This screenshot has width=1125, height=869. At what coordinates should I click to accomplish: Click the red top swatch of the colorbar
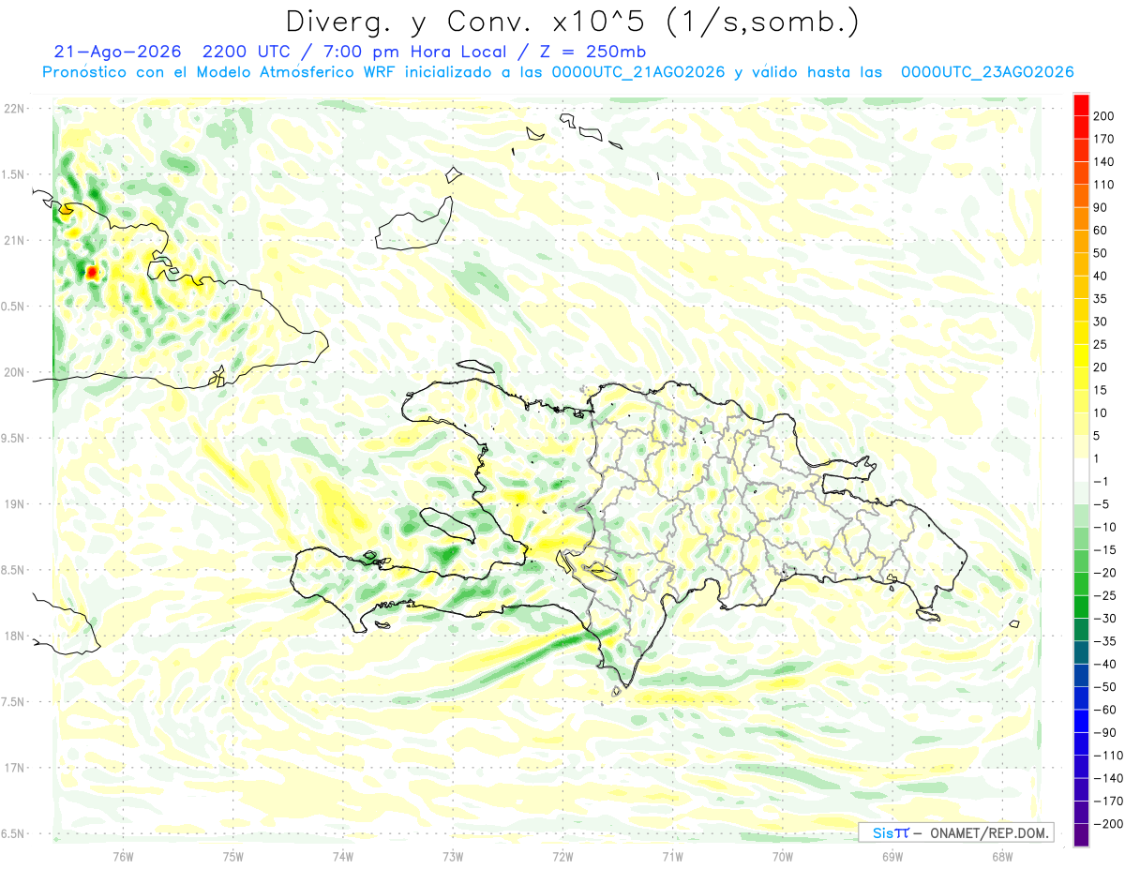click(x=1081, y=105)
